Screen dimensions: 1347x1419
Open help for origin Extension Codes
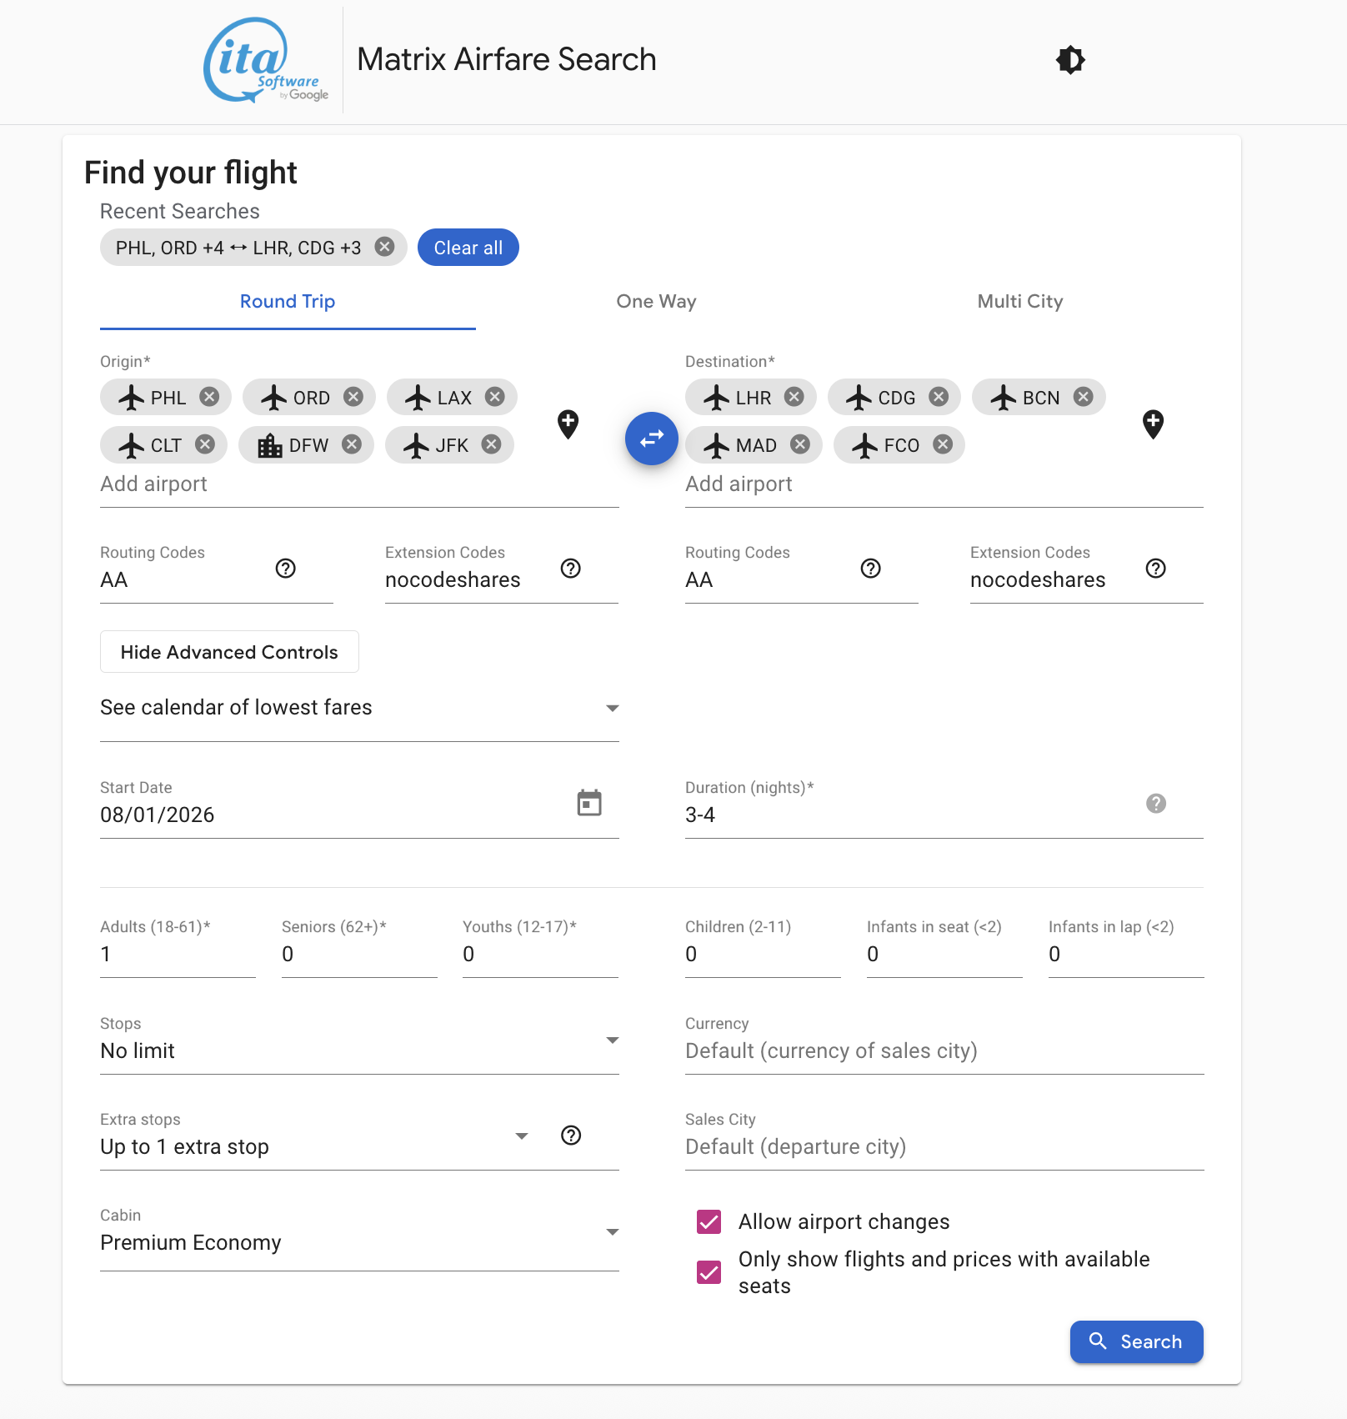[571, 569]
